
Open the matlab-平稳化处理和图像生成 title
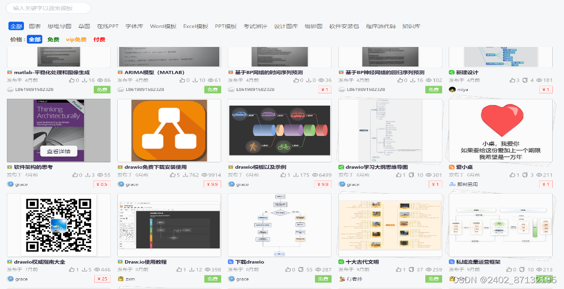[x=52, y=72]
